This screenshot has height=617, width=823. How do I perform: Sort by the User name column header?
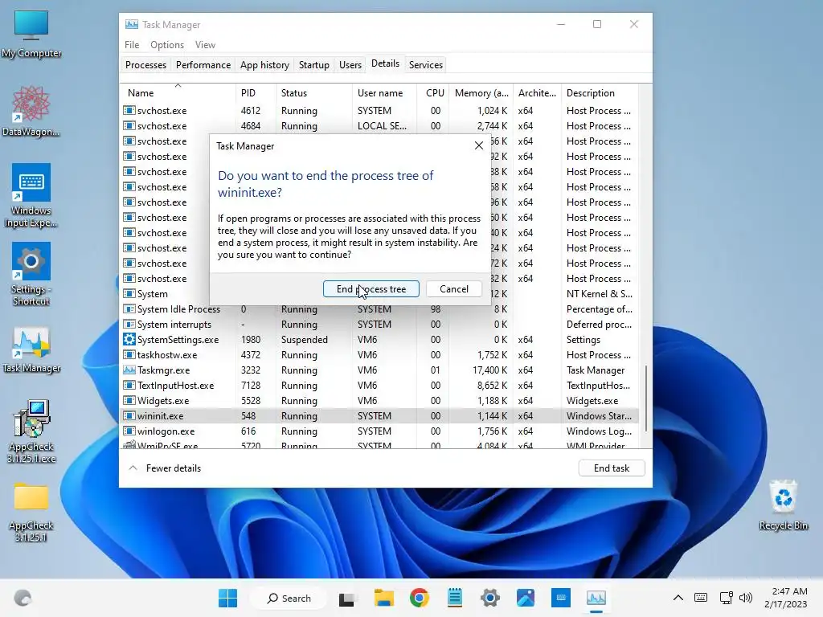tap(384, 93)
